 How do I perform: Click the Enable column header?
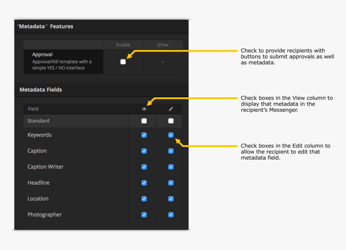tap(123, 45)
